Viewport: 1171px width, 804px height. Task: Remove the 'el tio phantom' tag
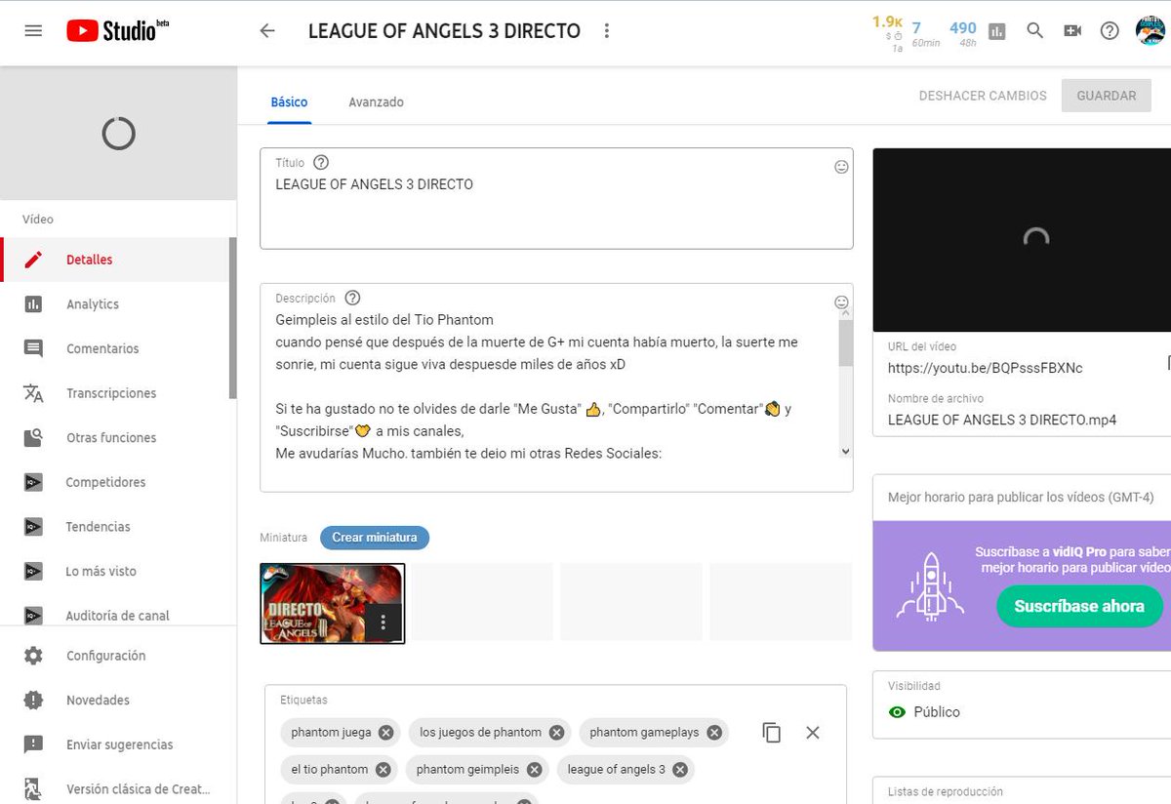384,770
